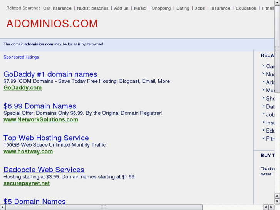
Task: Click the Special Offer Domains Only description
Action: pyautogui.click(x=83, y=113)
